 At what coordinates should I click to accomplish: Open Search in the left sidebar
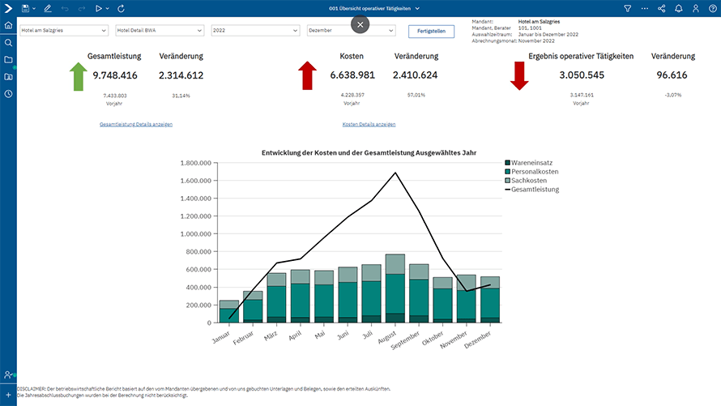tap(8, 43)
